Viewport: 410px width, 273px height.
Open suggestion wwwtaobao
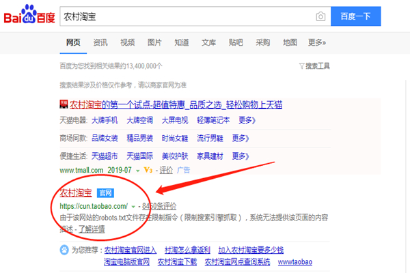coord(295,262)
